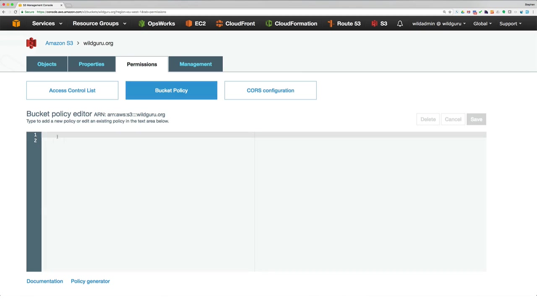Click the zoom magnifier icon in address bar
Viewport: 537px width, 302px height.
click(x=444, y=12)
